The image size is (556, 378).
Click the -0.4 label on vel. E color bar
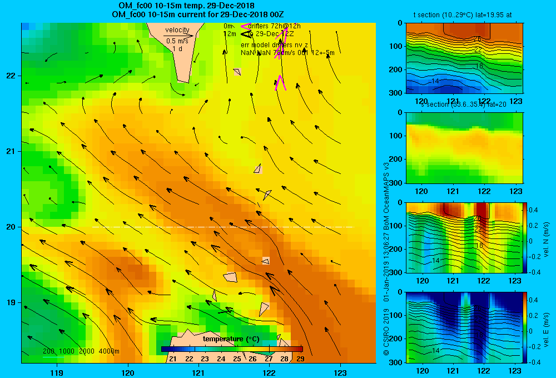(x=534, y=362)
